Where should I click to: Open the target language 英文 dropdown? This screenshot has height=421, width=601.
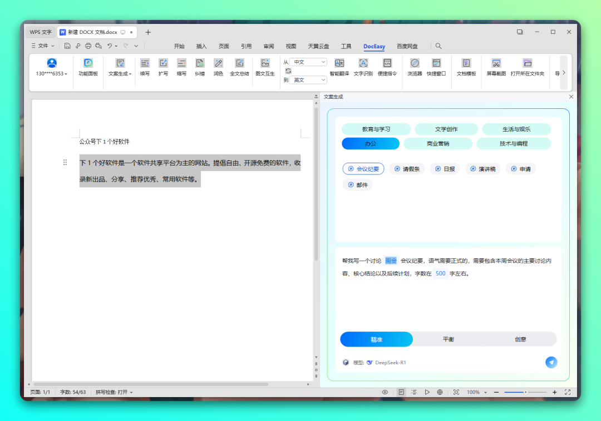308,80
